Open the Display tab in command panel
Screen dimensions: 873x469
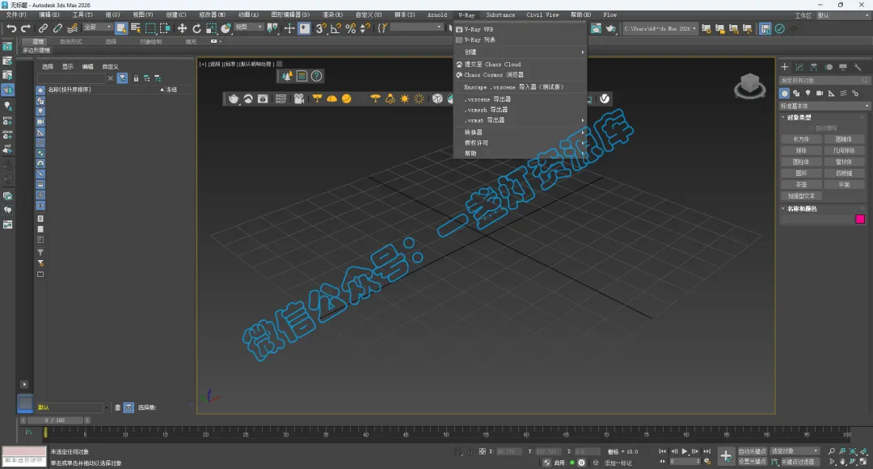(843, 67)
